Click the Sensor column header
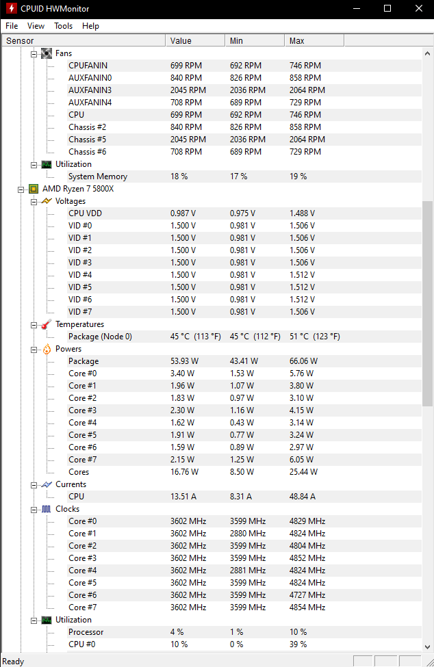 (x=83, y=41)
